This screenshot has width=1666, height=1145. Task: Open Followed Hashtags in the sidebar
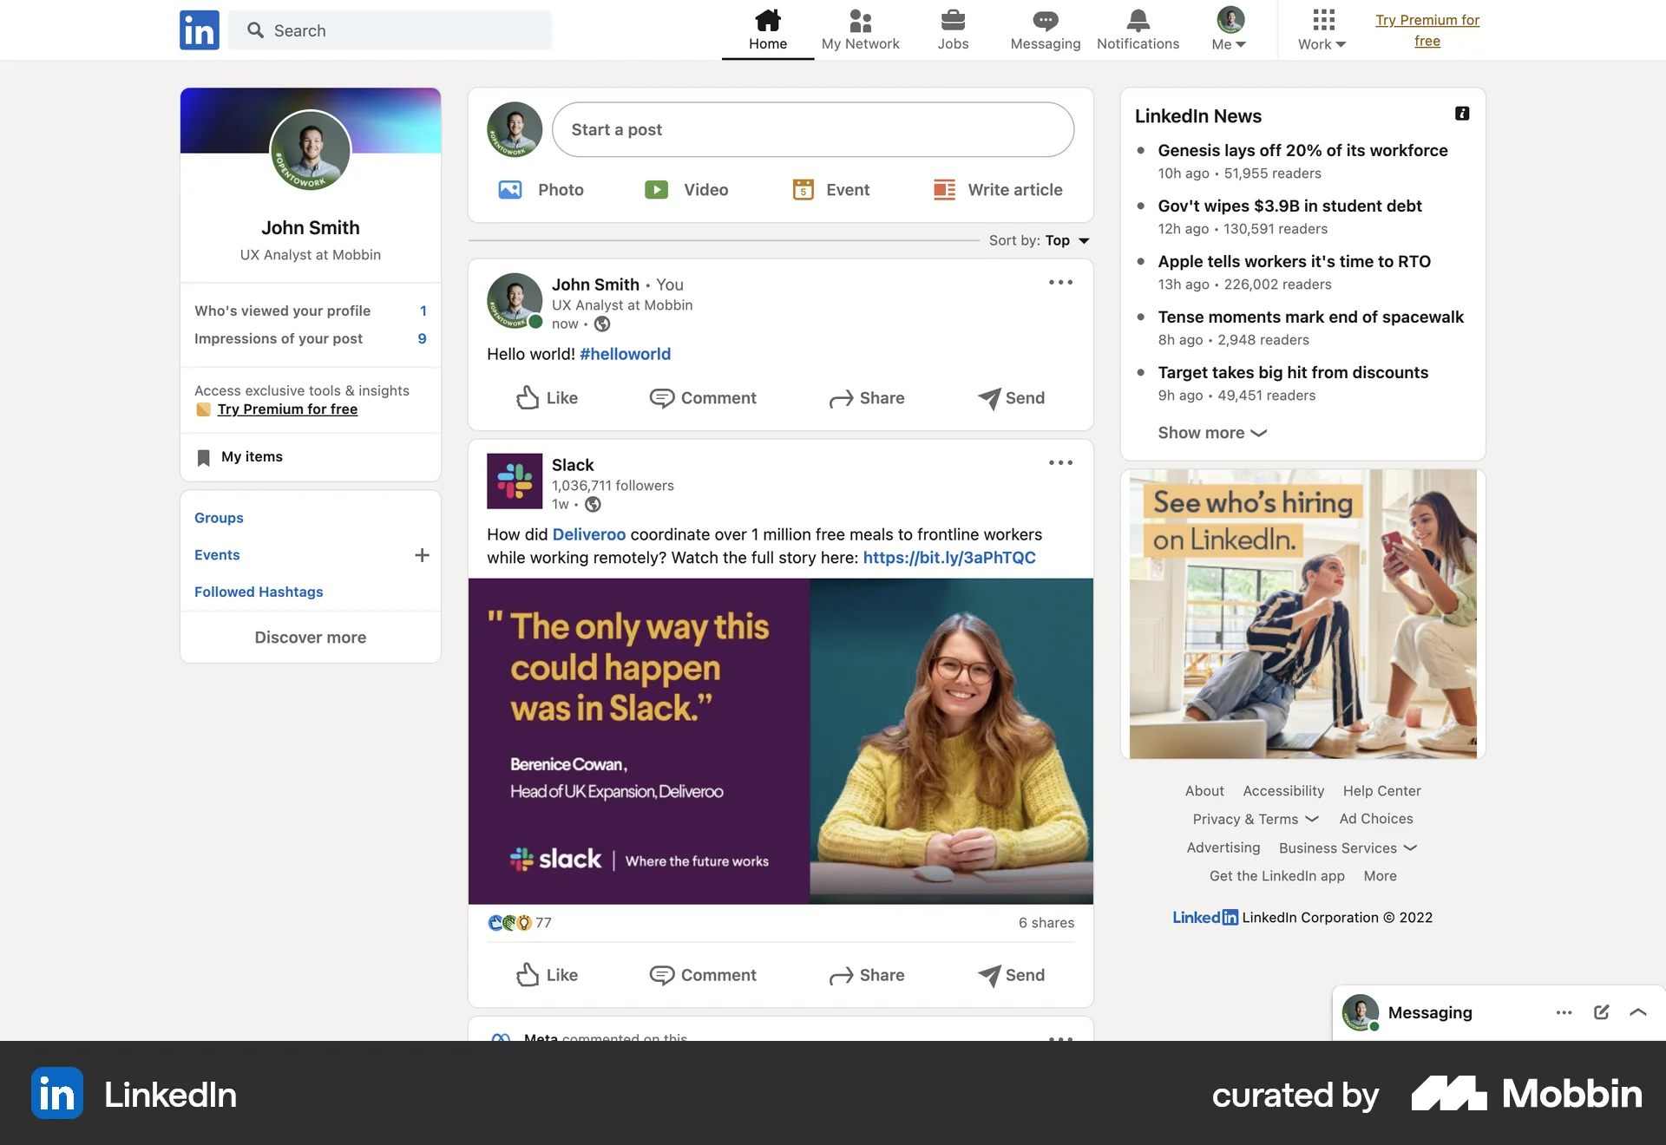point(258,592)
